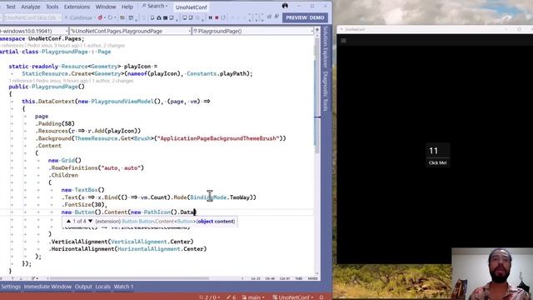Open the UnoNetConf repository selector in status bar
Image resolution: width=533 pixels, height=300 pixels.
click(292, 297)
